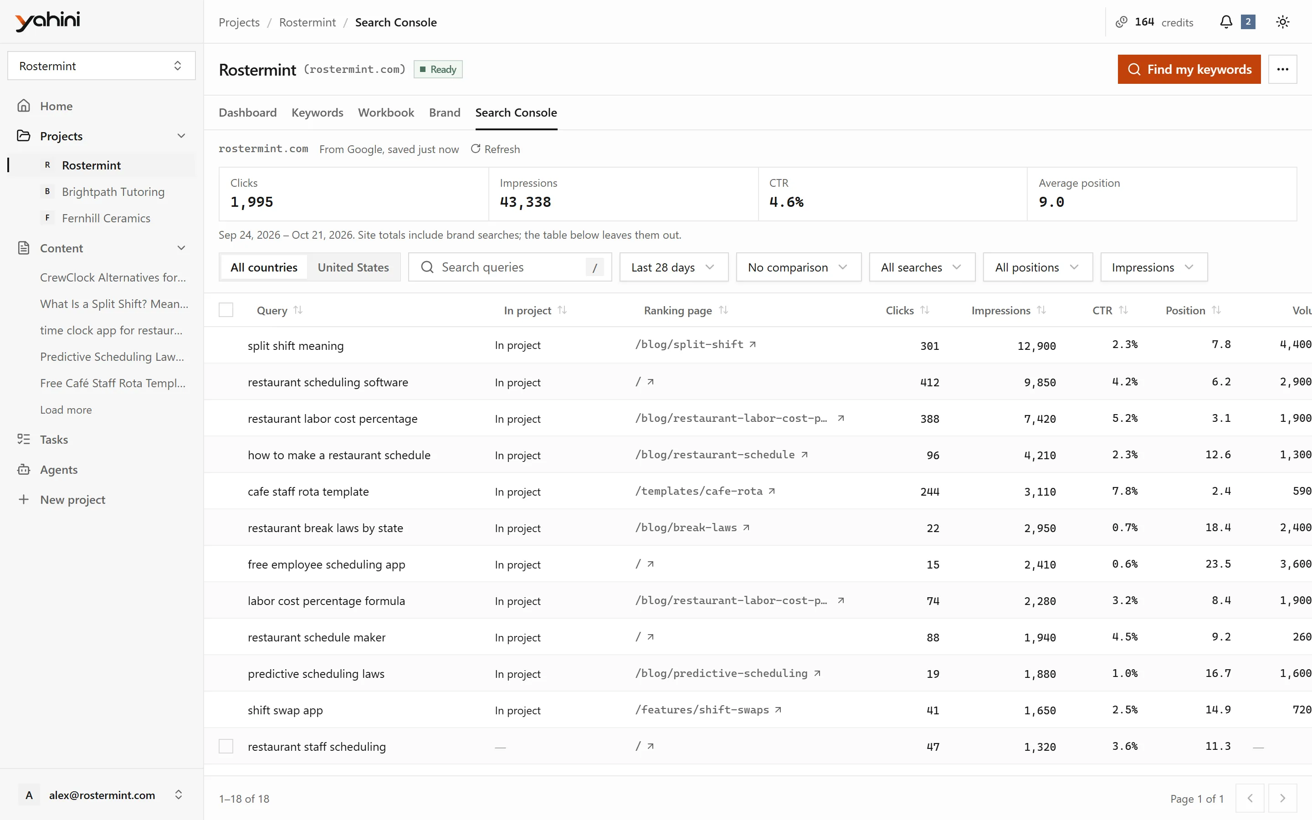Open the Rostermint project selector
The height and width of the screenshot is (820, 1312).
click(102, 66)
